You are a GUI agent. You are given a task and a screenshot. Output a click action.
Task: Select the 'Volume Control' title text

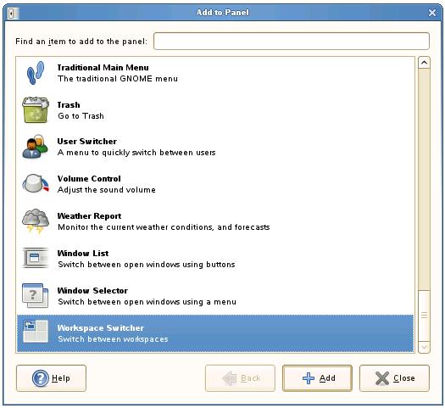click(x=89, y=179)
